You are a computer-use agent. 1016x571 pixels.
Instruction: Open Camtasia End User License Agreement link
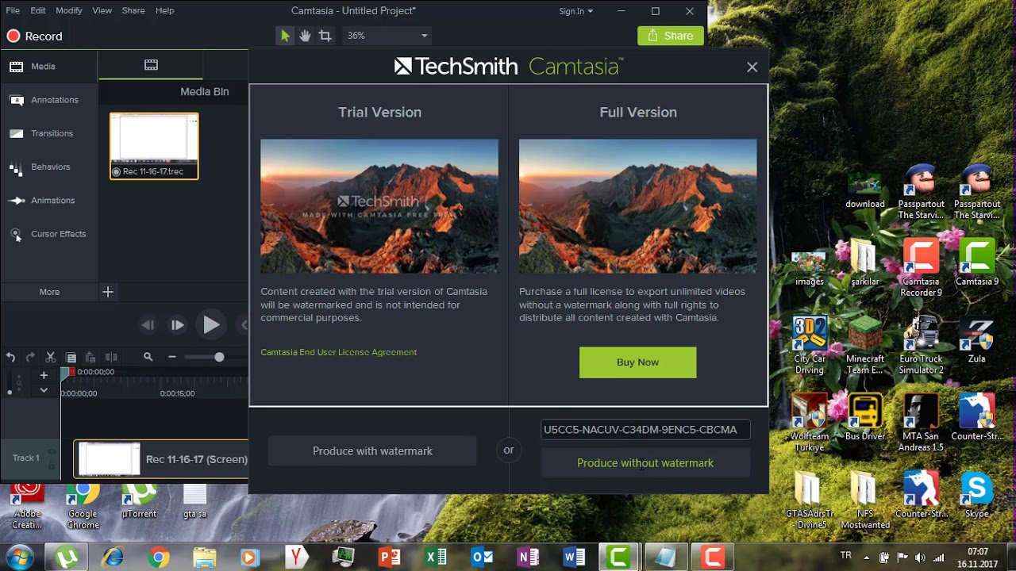click(339, 352)
